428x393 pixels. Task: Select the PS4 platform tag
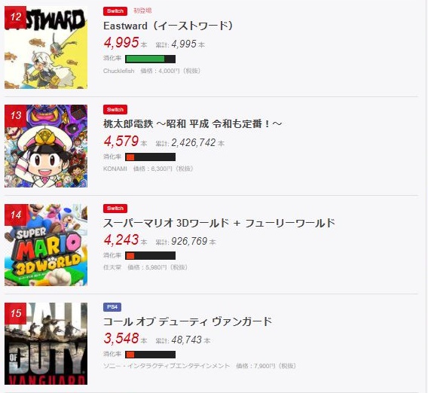112,307
